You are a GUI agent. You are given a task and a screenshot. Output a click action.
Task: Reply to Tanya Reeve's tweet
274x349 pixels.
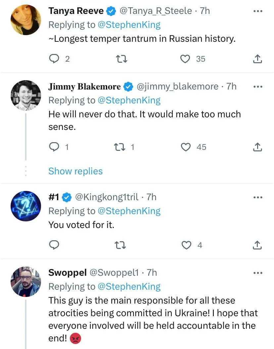(x=54, y=59)
